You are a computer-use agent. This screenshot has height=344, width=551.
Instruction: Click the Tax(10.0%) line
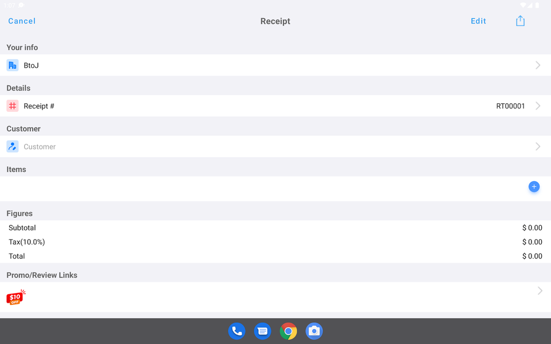click(x=275, y=242)
